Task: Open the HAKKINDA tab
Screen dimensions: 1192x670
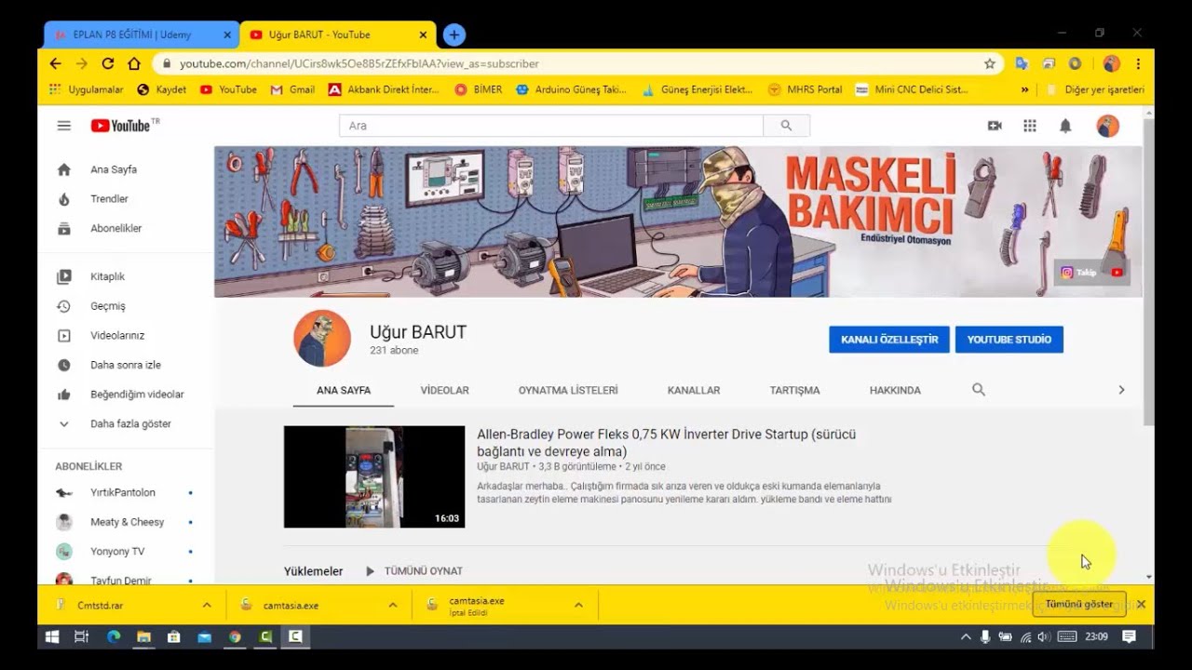Action: pyautogui.click(x=895, y=390)
